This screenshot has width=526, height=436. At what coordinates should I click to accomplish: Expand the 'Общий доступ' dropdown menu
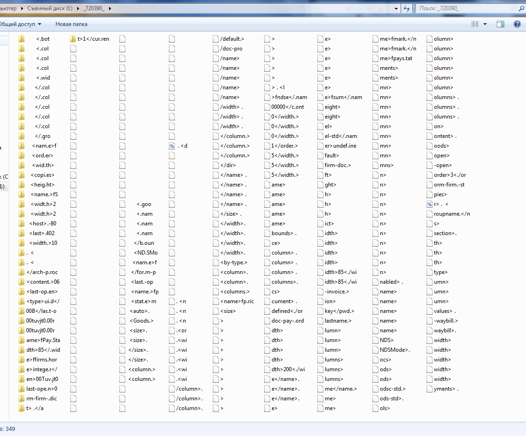pos(40,24)
